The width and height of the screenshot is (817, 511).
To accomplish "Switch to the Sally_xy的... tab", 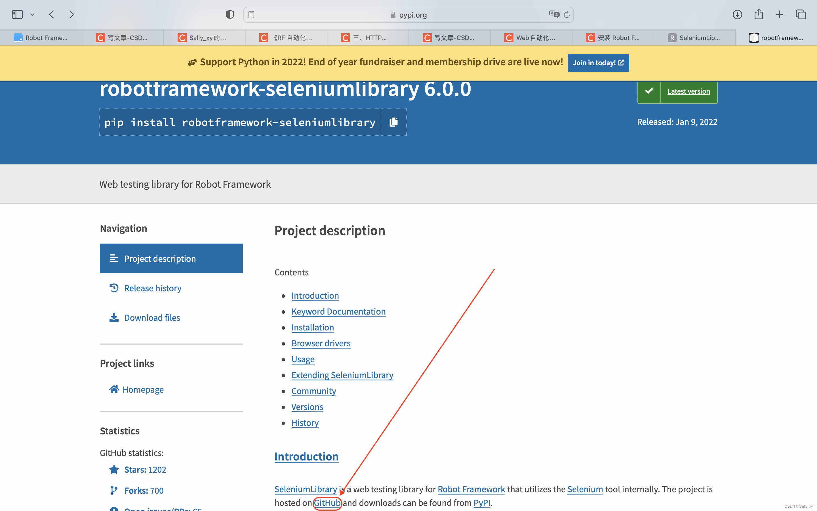I will point(204,38).
